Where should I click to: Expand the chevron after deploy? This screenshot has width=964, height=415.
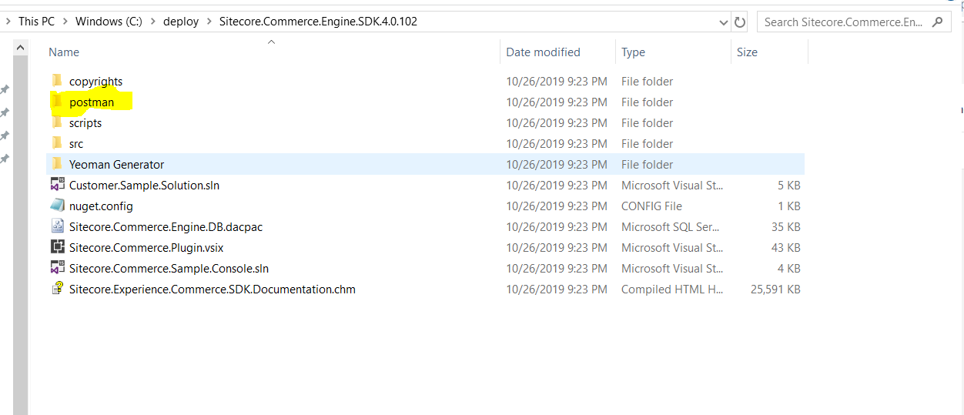[x=209, y=22]
